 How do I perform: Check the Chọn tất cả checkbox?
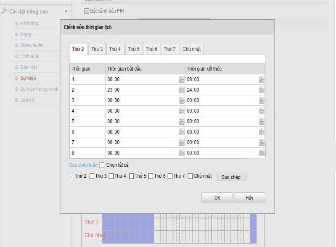pos(102,166)
